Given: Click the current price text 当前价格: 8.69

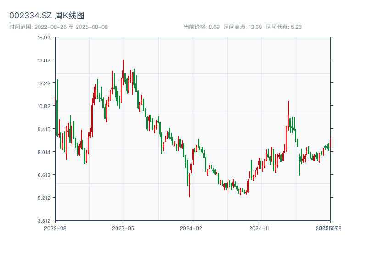Looking at the screenshot, I should [x=201, y=27].
